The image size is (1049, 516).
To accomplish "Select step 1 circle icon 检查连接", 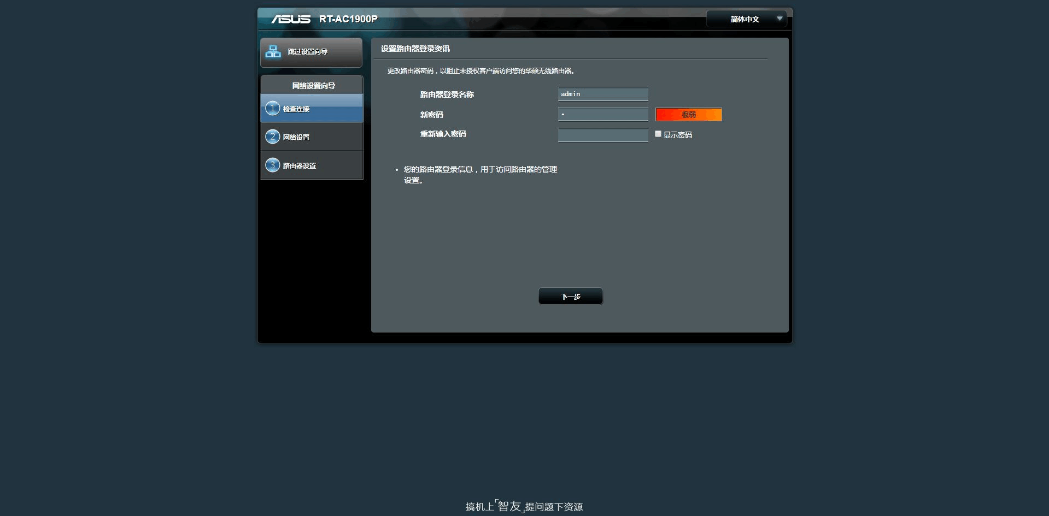I will click(x=272, y=108).
